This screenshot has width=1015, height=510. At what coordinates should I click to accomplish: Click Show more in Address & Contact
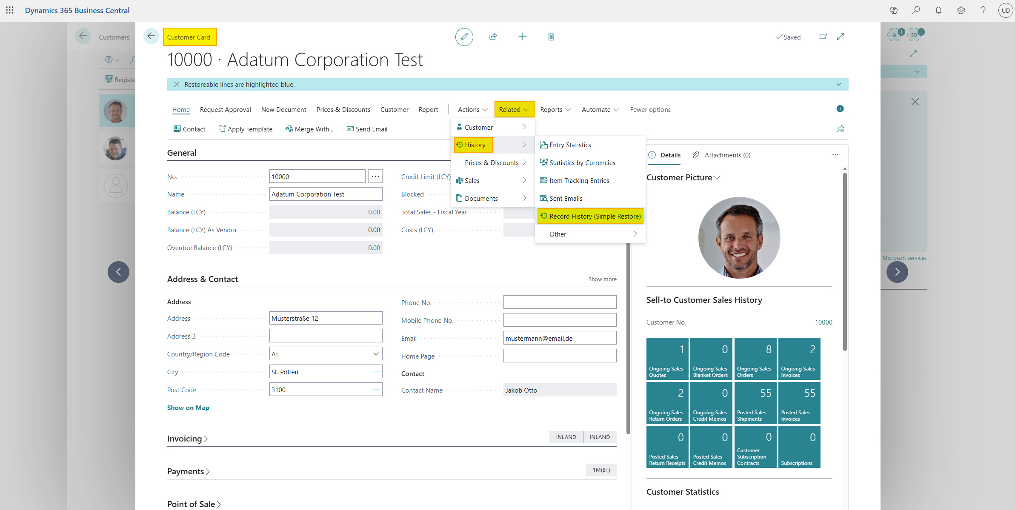[x=602, y=279]
